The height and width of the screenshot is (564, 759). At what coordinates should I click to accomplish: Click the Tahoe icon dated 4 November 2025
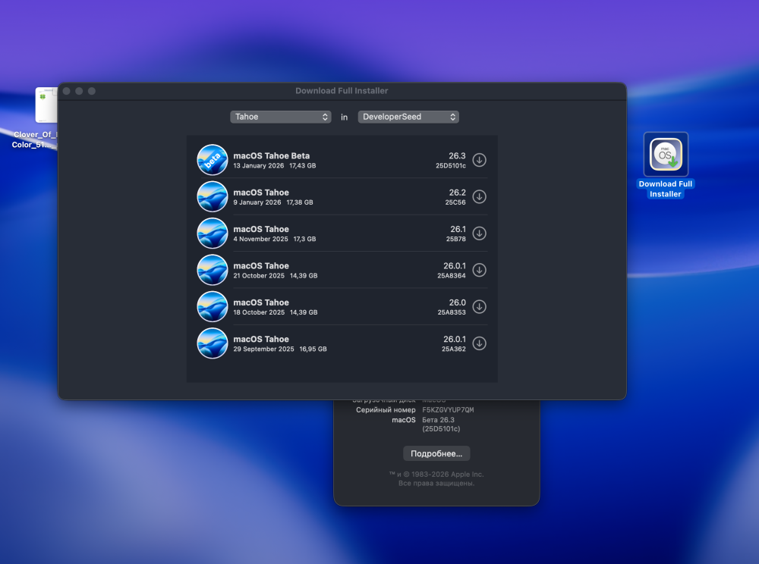pos(213,233)
